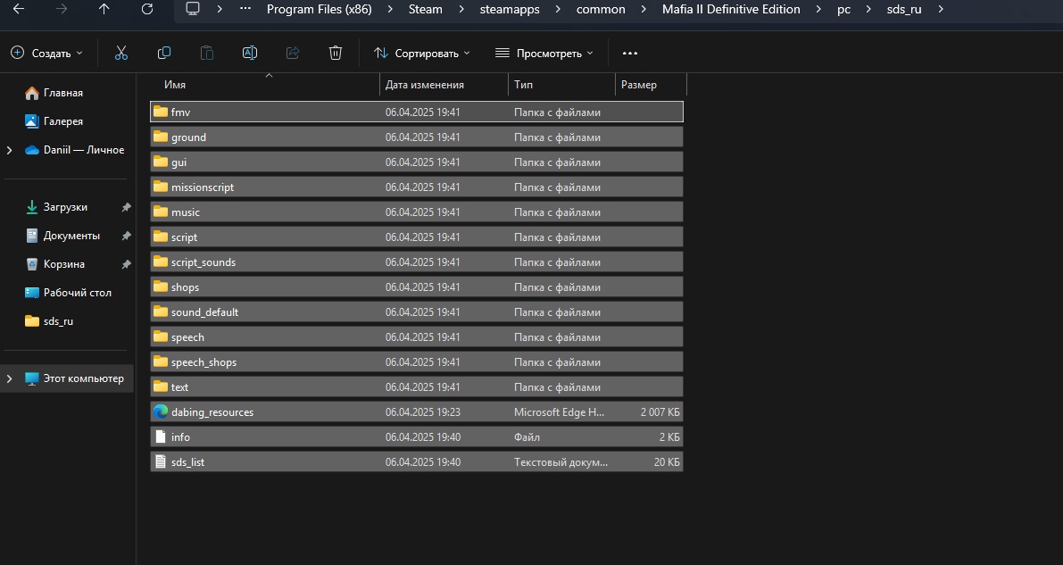Screen dimensions: 1063x565
Task: Select the sds_list text document
Action: pos(416,461)
